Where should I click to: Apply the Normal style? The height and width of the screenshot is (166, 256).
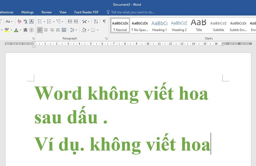[120, 26]
